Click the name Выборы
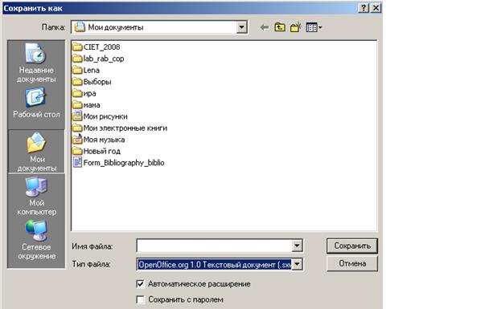Image resolution: width=497 pixels, height=309 pixels. point(97,82)
